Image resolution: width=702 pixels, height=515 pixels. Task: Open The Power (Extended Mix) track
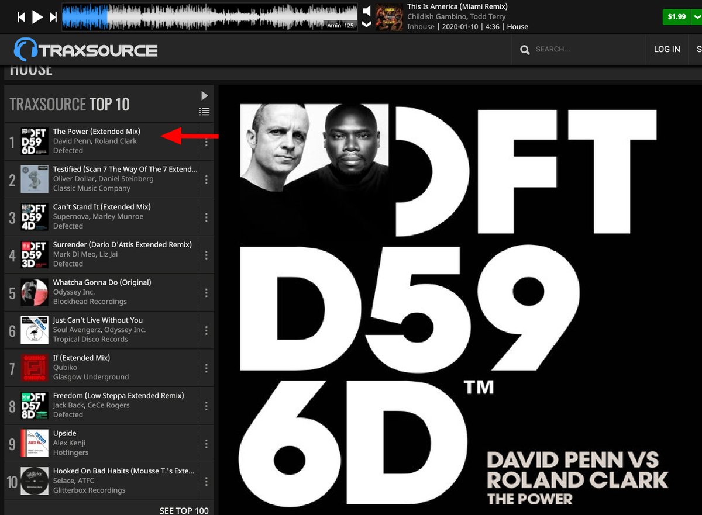tap(97, 132)
